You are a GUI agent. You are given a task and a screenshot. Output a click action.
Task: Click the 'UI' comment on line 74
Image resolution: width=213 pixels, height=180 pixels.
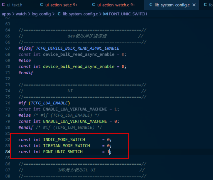(x=70, y=91)
